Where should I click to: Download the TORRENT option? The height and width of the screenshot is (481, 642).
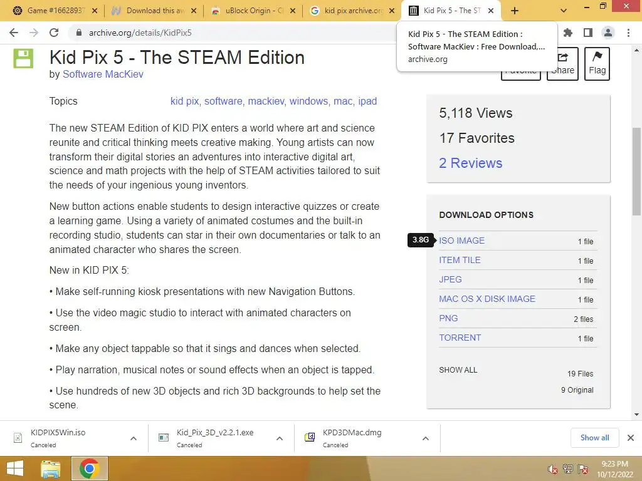coord(460,338)
